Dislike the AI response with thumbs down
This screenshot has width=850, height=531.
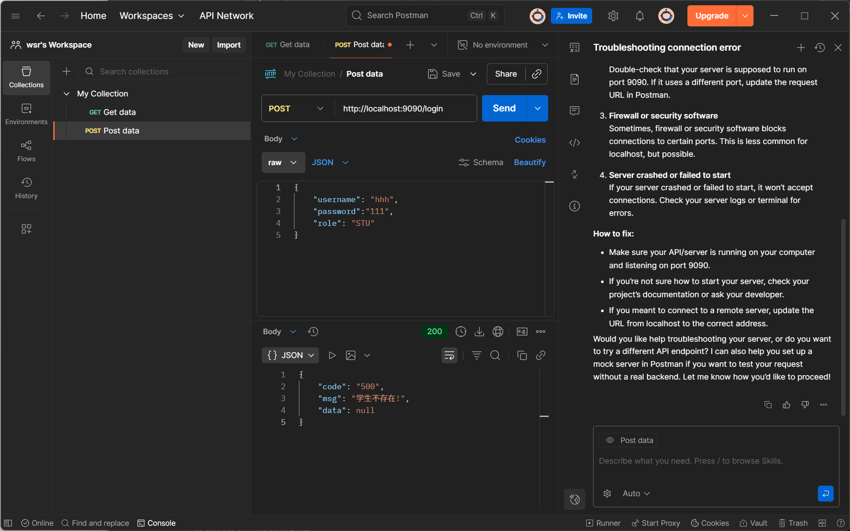pyautogui.click(x=805, y=405)
